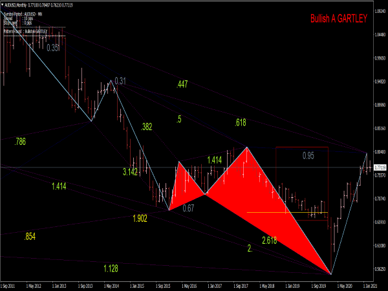Click price level 0.85160 on the axis

coord(380,129)
